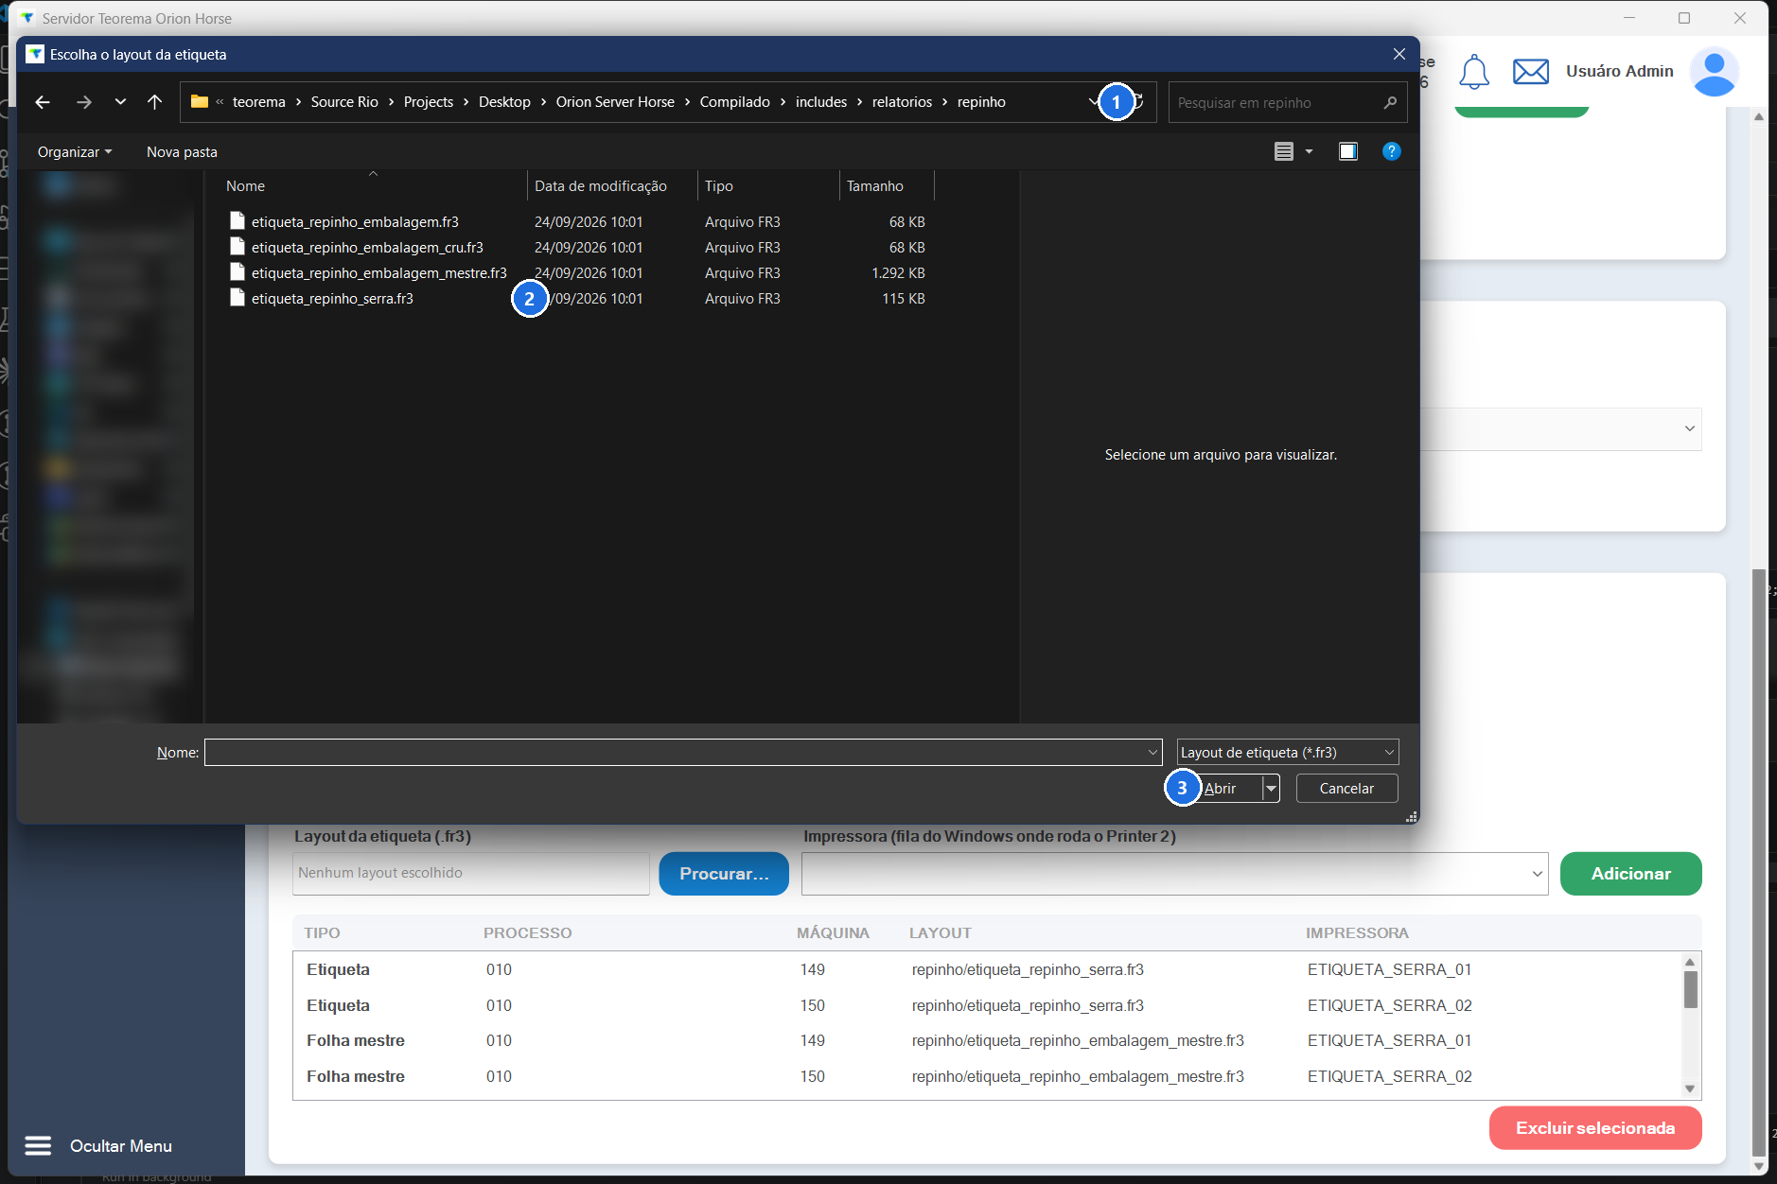Select Folha mestre row with máquina 149

point(989,1040)
